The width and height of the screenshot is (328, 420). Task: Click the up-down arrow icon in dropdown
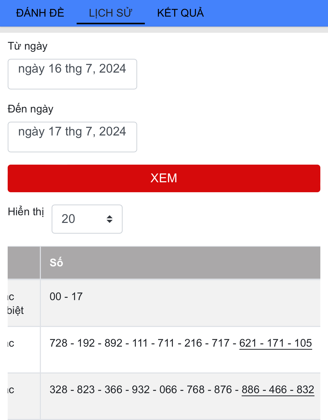(110, 219)
